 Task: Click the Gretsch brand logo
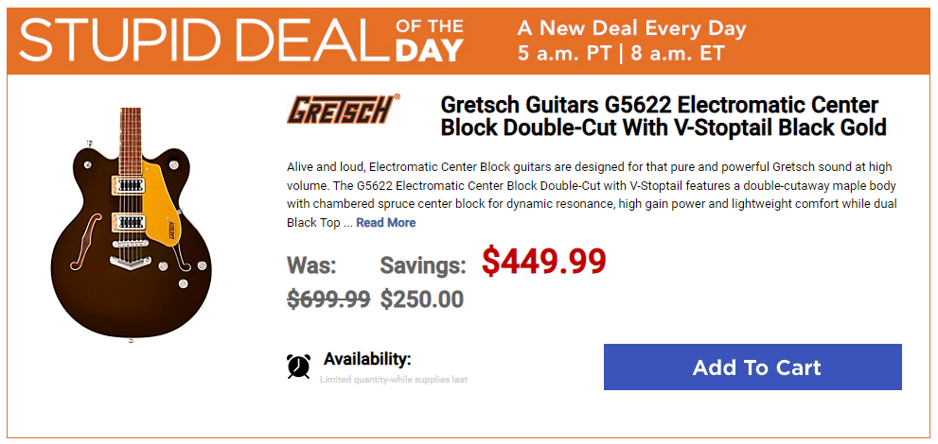[x=344, y=109]
